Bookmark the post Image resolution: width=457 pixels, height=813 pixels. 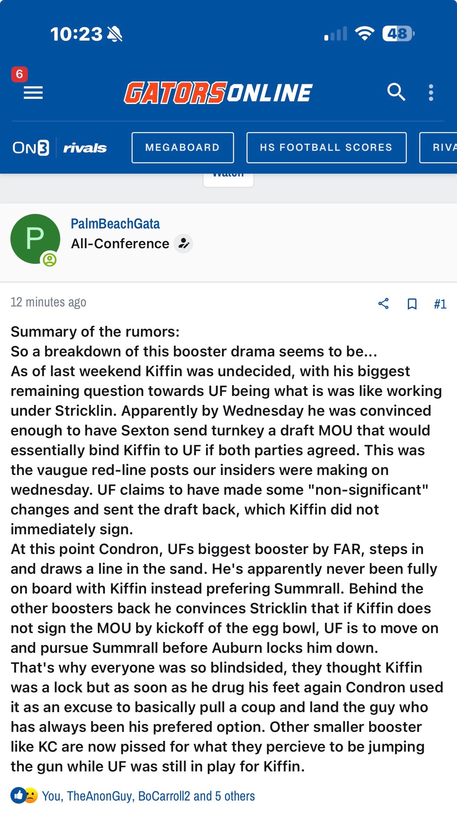point(412,304)
